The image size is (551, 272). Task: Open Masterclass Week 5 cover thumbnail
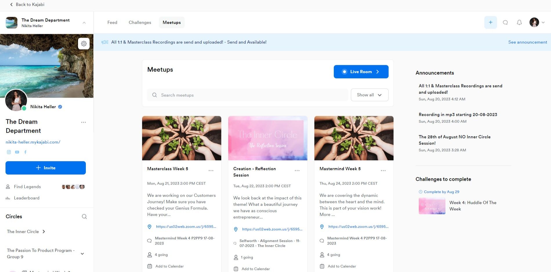(182, 138)
